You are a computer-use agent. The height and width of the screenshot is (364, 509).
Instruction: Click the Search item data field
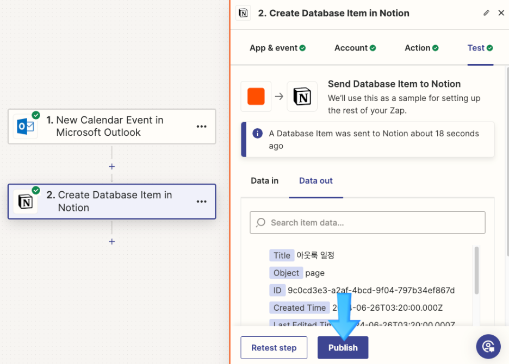tap(368, 223)
